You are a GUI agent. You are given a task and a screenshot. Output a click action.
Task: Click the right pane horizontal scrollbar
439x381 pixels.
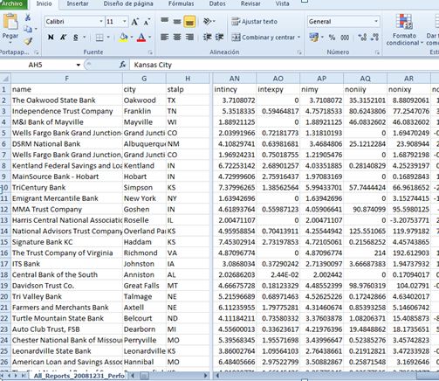pyautogui.click(x=326, y=376)
